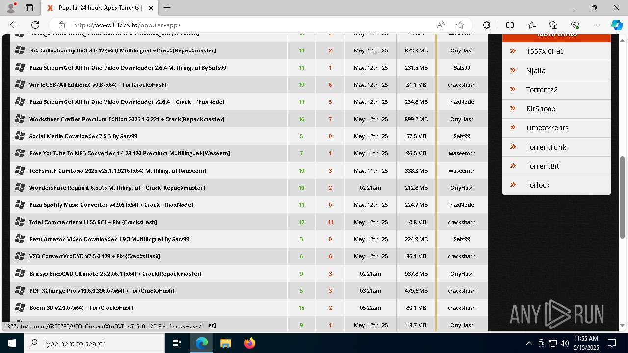Open Total Commander v11.55 RC1 torrent
Viewport: 628px width, 353px height.
[93, 222]
